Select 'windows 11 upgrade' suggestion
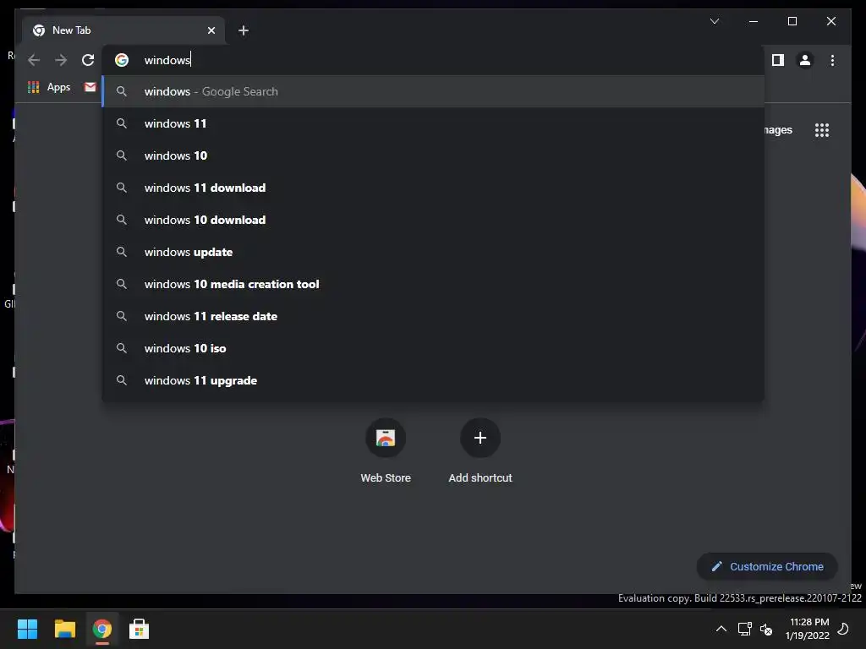The width and height of the screenshot is (866, 649). pos(433,380)
